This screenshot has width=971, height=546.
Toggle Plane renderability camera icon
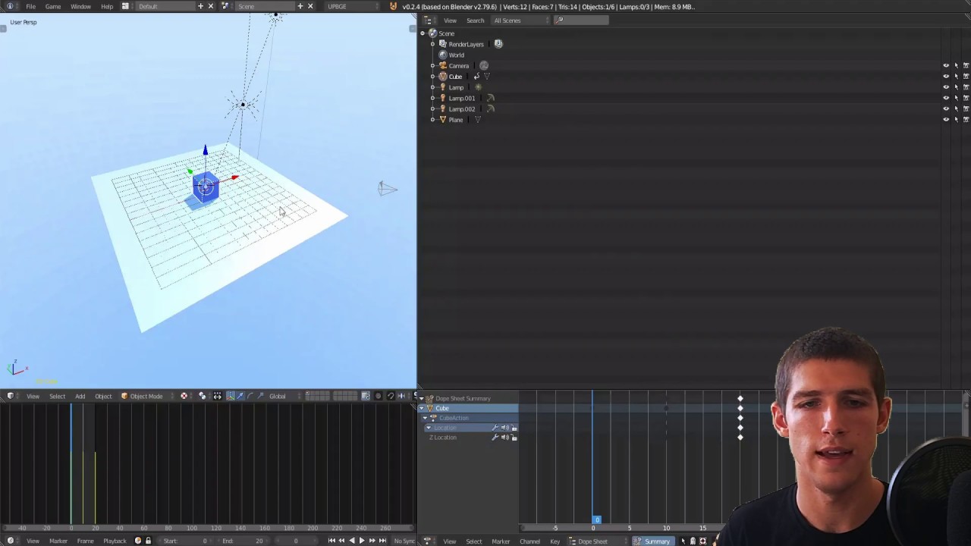pos(966,120)
